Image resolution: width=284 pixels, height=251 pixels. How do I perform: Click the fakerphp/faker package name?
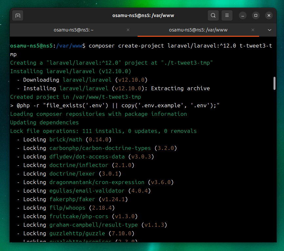(x=72, y=199)
